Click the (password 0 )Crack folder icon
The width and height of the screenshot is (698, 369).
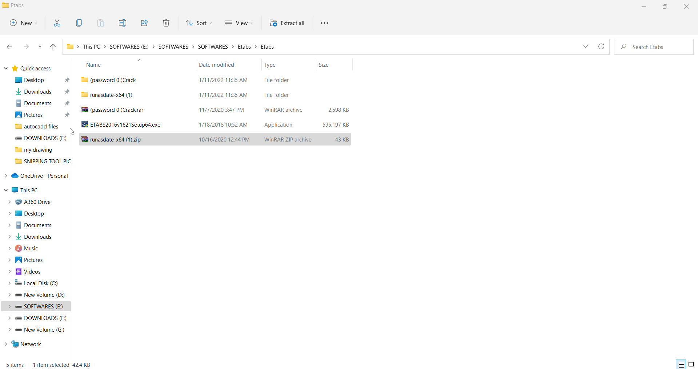(85, 80)
